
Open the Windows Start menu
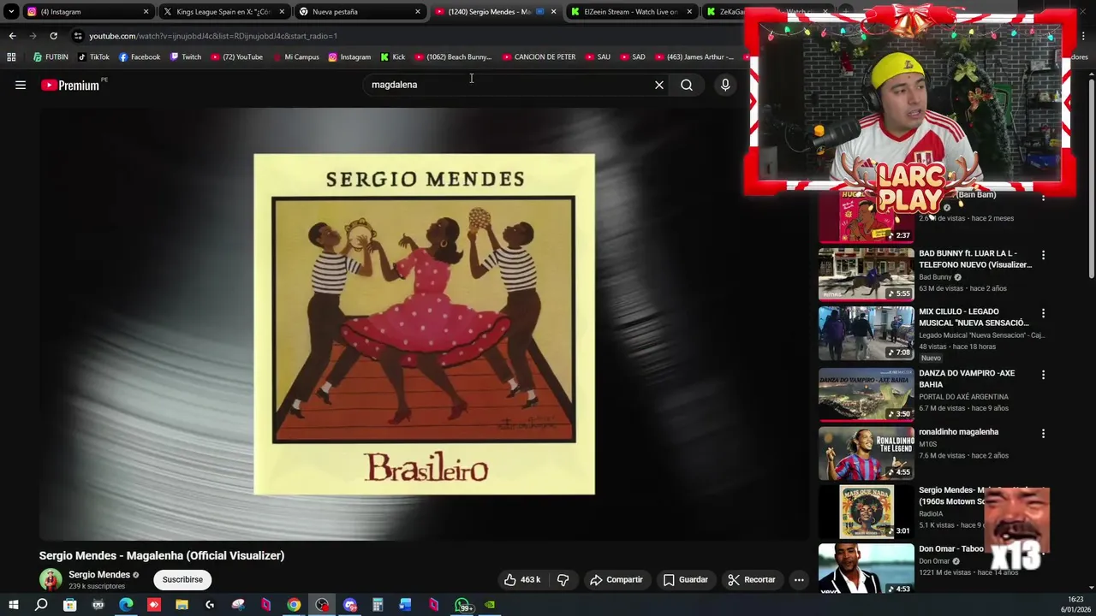(x=13, y=605)
